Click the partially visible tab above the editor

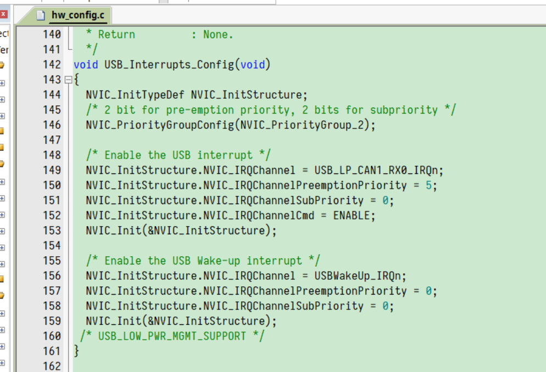tap(165, 2)
